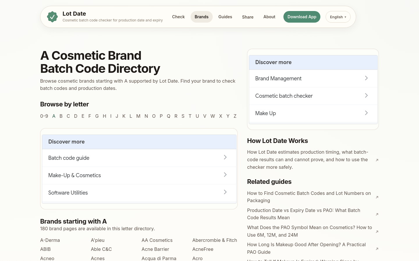Browse brands starting with U
The height and width of the screenshot is (261, 419).
coord(197,116)
